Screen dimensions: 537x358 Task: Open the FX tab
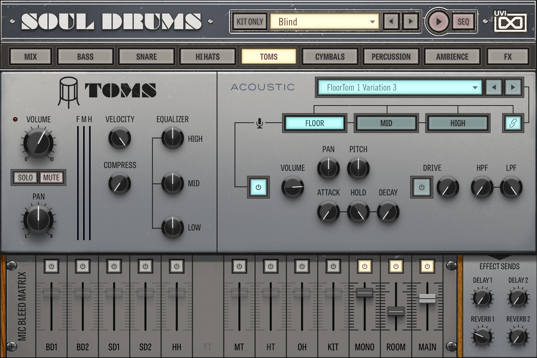point(508,57)
